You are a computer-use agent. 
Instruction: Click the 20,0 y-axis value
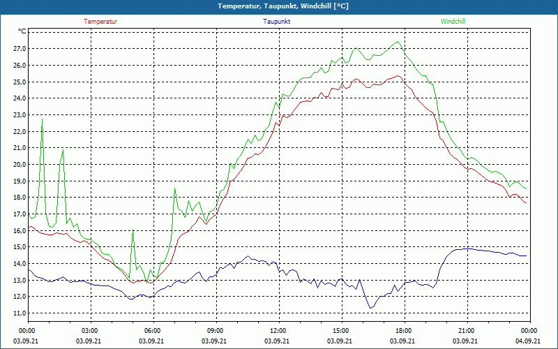pos(20,165)
